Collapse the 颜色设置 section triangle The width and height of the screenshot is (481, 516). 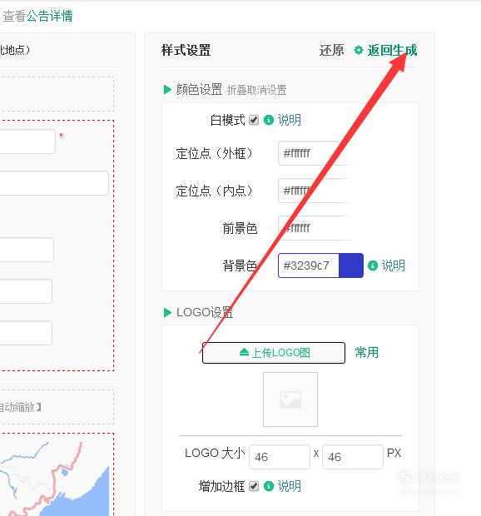(x=167, y=90)
